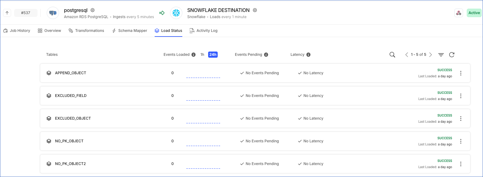Image resolution: width=483 pixels, height=177 pixels.
Task: Open the Job History tab
Action: pyautogui.click(x=17, y=31)
